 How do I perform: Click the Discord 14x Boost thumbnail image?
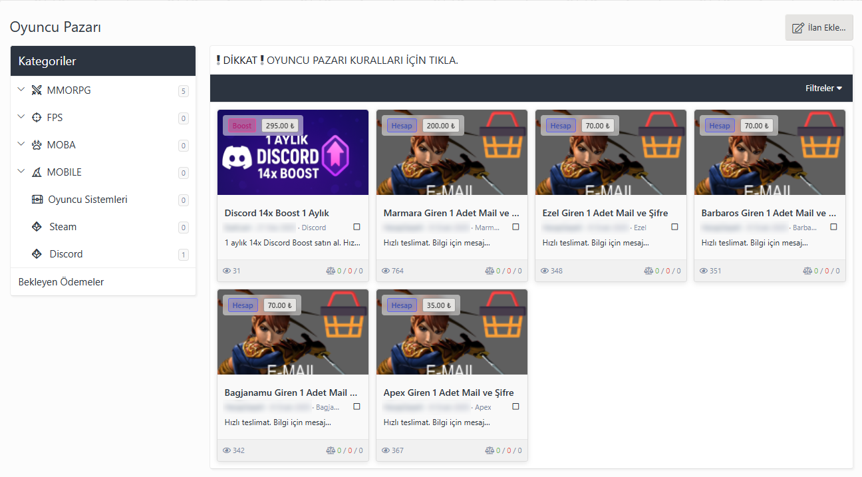coord(293,152)
